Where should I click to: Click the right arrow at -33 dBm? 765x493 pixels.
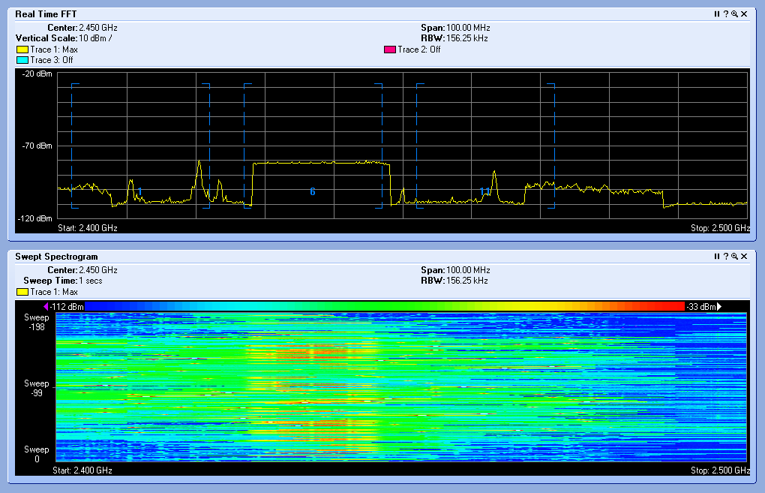(719, 306)
